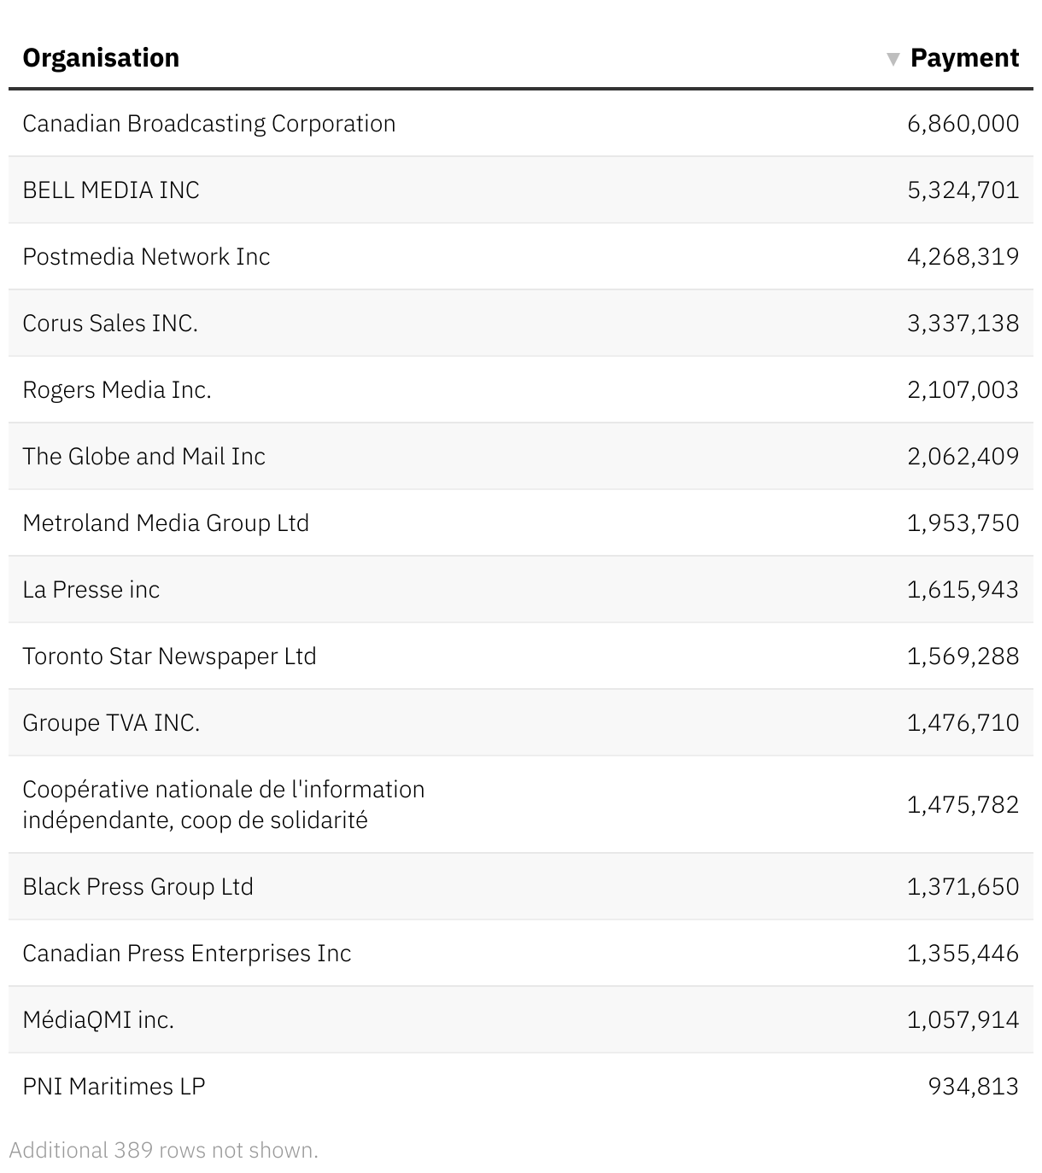Click the La Presse inc entry
This screenshot has width=1042, height=1173.
coord(91,590)
